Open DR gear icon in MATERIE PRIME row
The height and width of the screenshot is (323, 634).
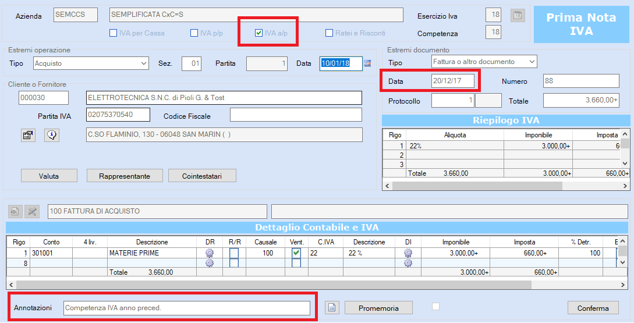click(x=210, y=253)
